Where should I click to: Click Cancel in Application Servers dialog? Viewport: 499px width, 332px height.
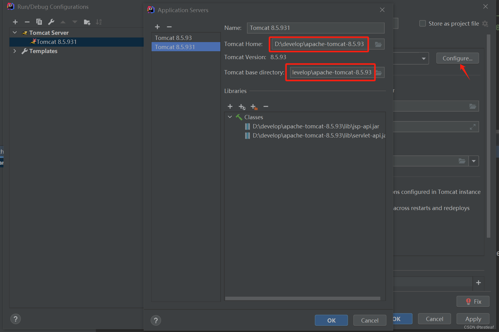click(370, 320)
